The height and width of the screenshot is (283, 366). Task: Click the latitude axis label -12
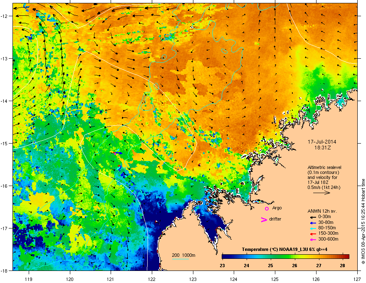(x=5, y=16)
